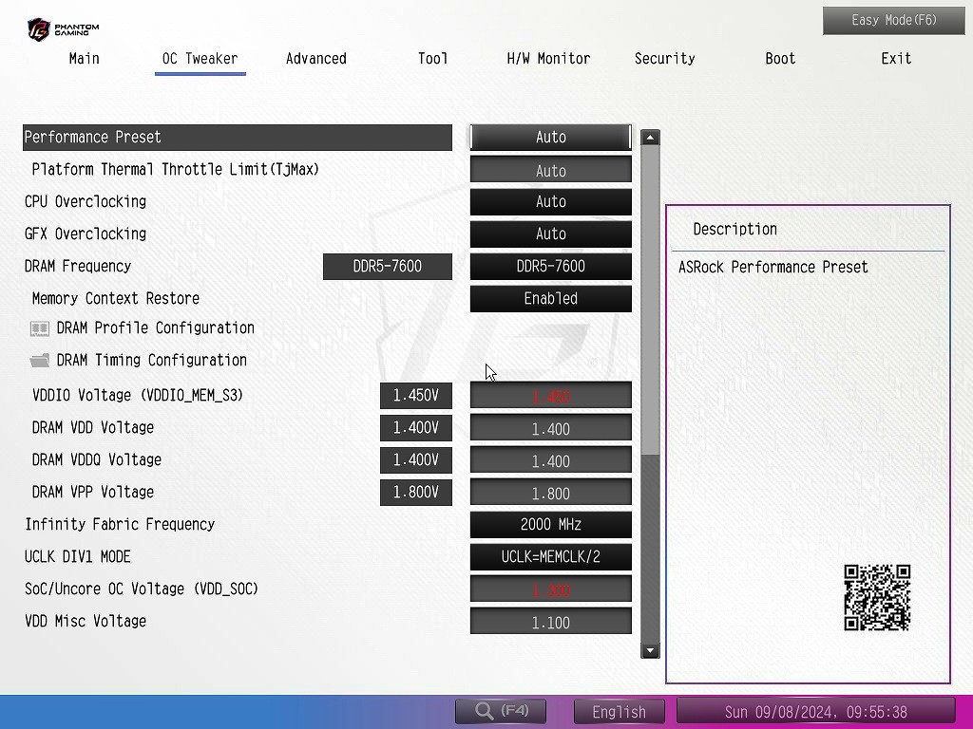Image resolution: width=973 pixels, height=729 pixels.
Task: Switch to the H/W Monitor tab
Action: pos(548,59)
